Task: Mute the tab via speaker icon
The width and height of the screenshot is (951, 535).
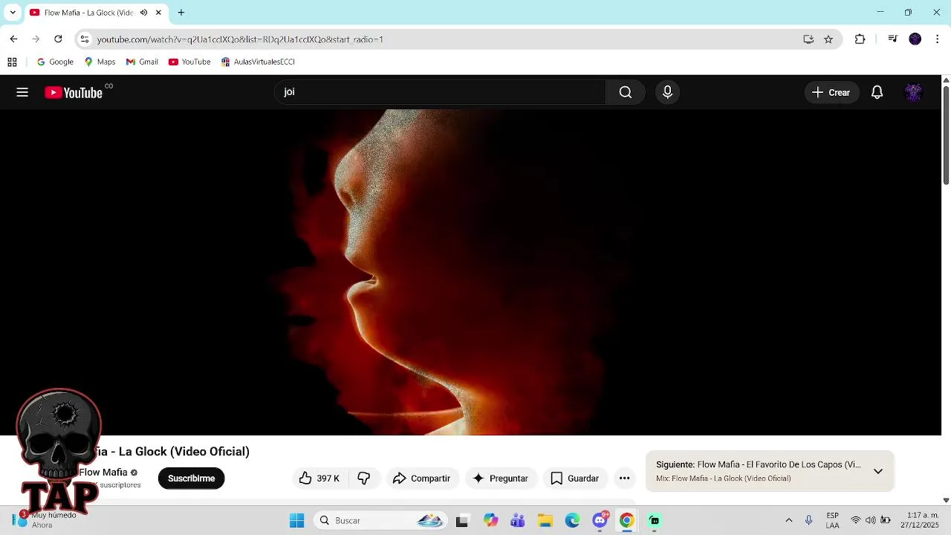Action: [x=143, y=13]
